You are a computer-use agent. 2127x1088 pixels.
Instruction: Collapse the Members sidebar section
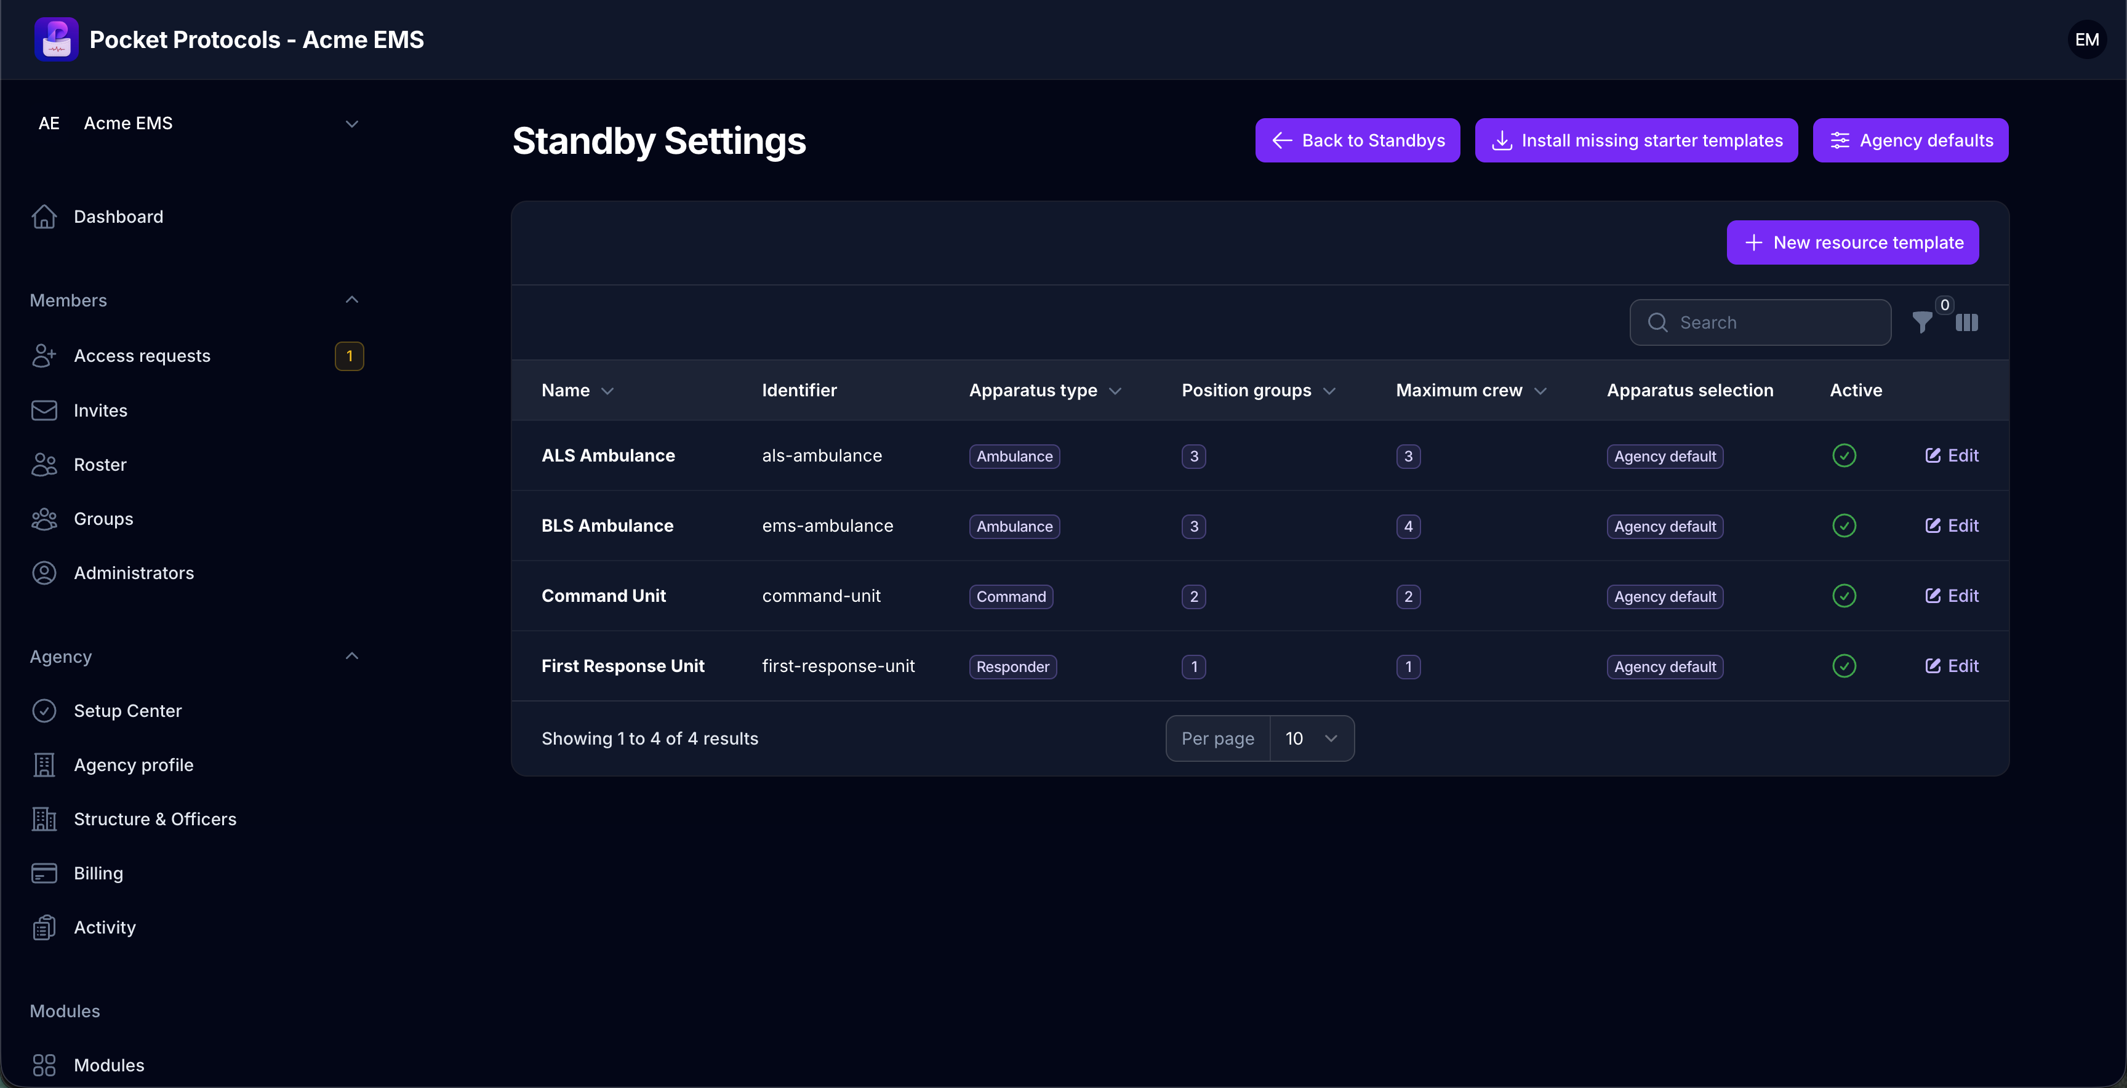tap(352, 300)
